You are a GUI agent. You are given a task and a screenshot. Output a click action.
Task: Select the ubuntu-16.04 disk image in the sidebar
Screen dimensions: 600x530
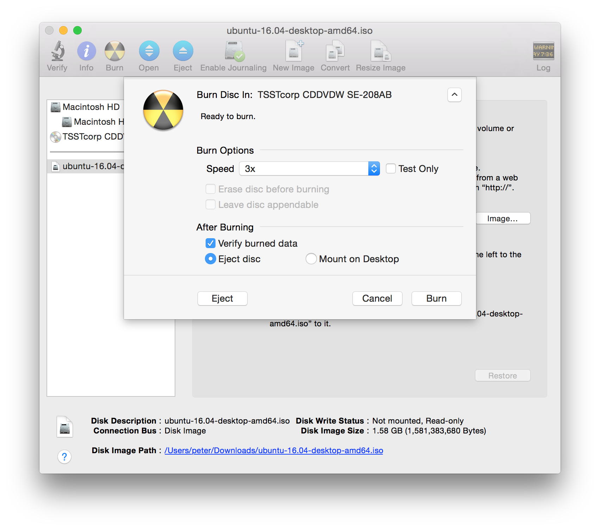pyautogui.click(x=86, y=166)
